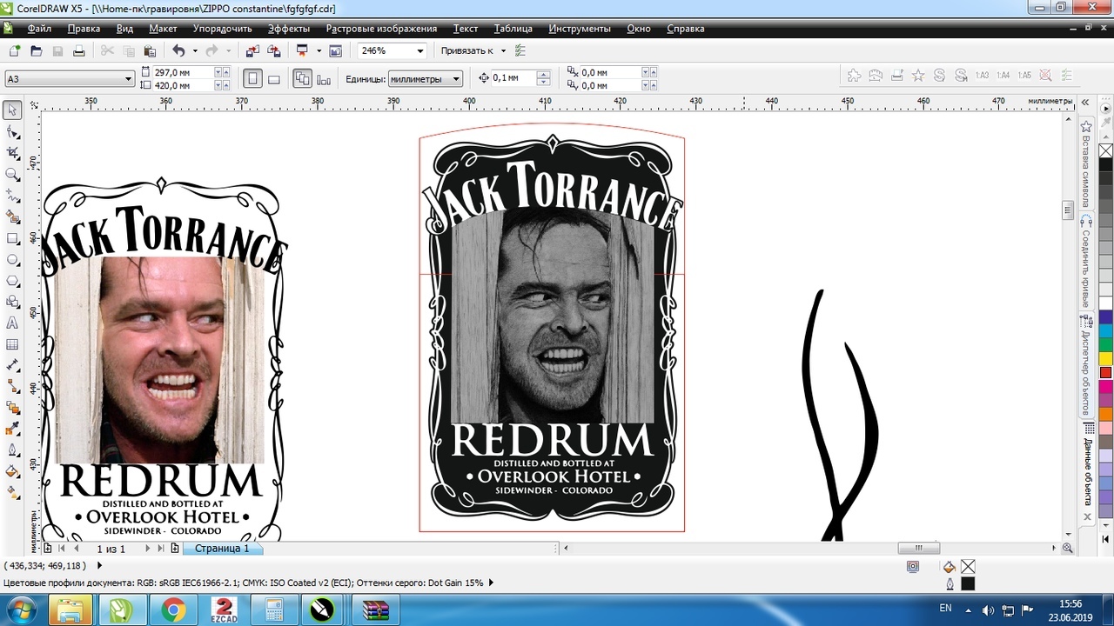1114x626 pixels.
Task: Select the Eyedropper tool
Action: click(12, 430)
